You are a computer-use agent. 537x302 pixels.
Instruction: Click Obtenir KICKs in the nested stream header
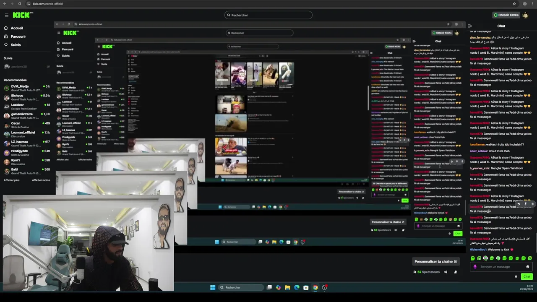click(442, 33)
